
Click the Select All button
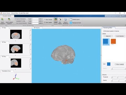pos(108,36)
